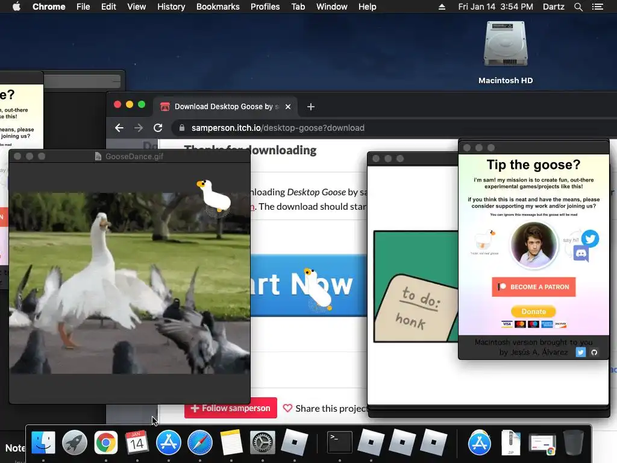Open the Edit menu
This screenshot has width=617, height=463.
pyautogui.click(x=108, y=7)
